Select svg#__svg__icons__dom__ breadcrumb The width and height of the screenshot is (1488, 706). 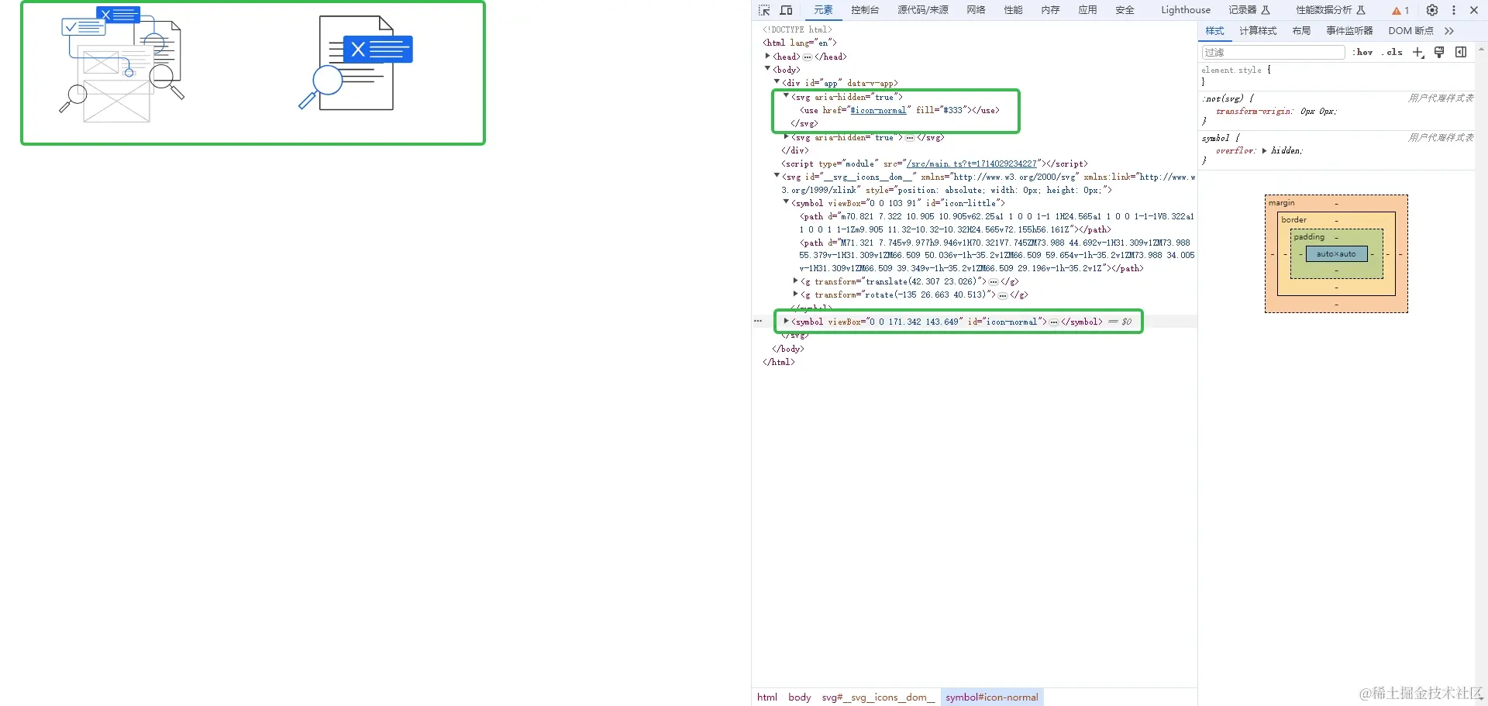pos(879,697)
